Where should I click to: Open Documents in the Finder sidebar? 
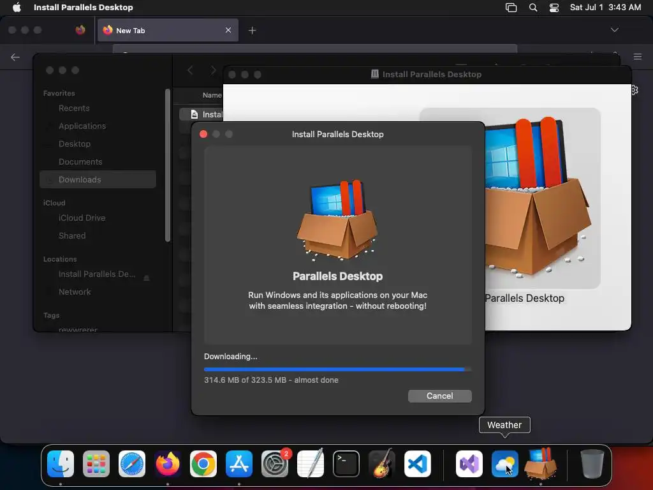point(80,161)
